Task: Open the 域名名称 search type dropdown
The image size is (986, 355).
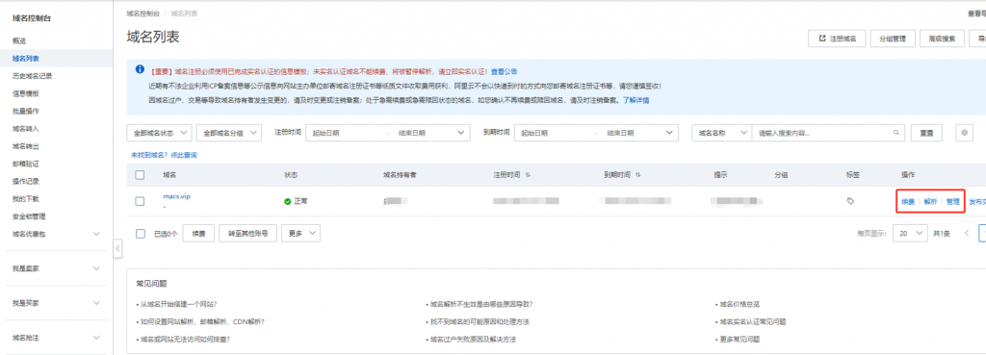Action: 722,133
